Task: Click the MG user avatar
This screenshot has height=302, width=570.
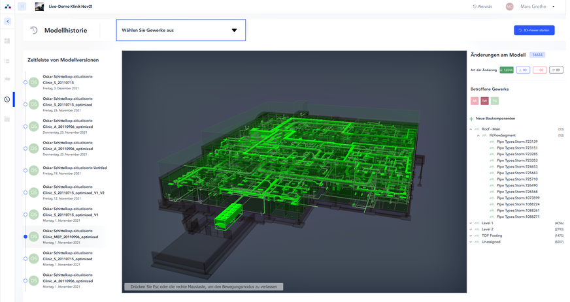Action: (509, 7)
